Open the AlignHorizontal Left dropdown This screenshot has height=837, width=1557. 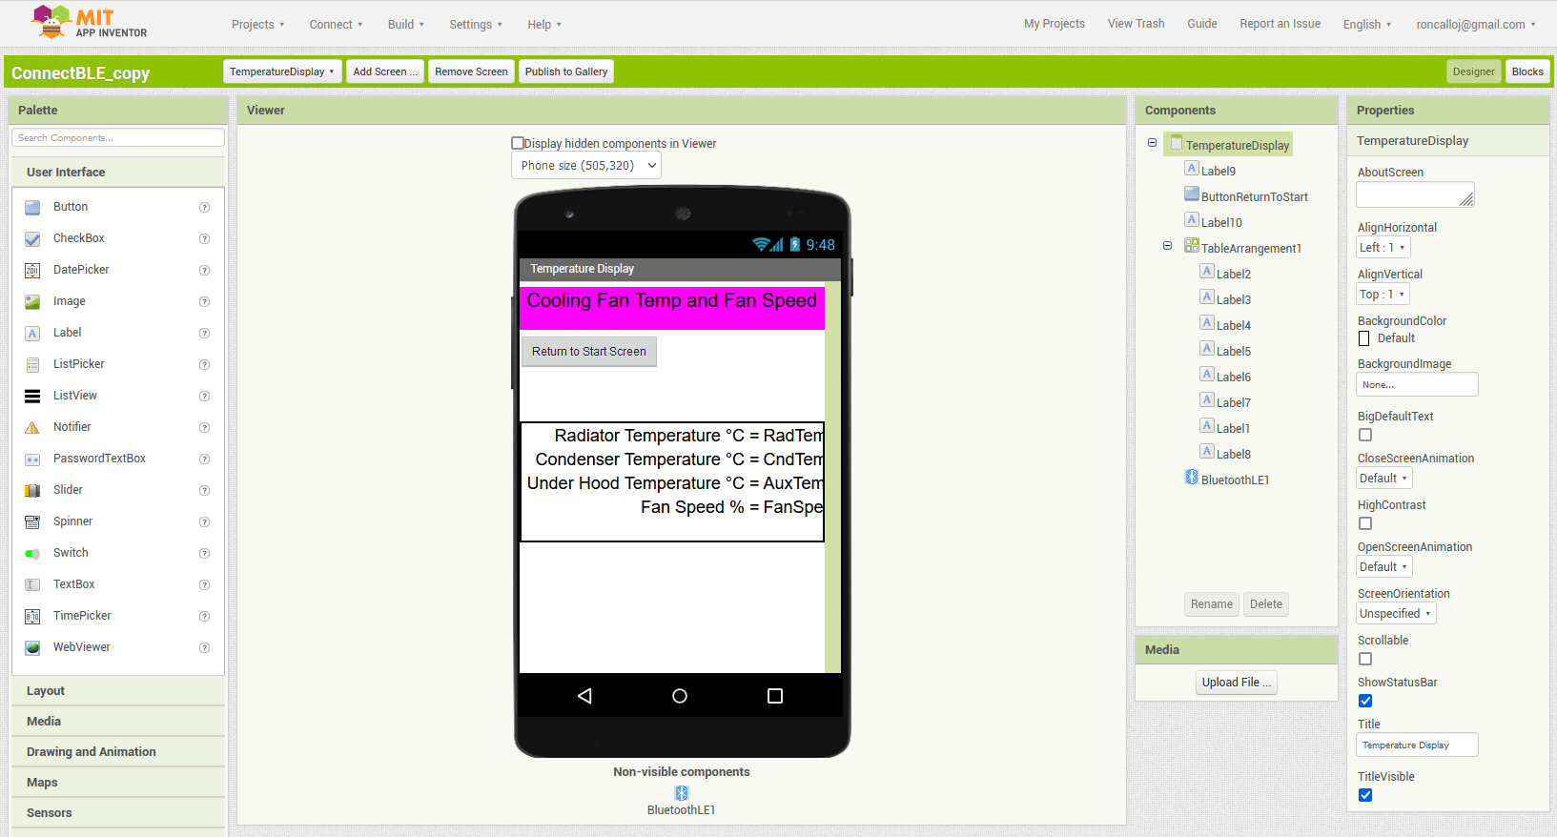1383,248
